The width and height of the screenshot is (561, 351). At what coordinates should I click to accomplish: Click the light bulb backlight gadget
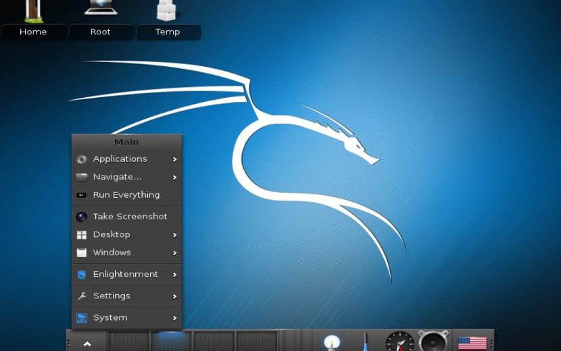[332, 342]
